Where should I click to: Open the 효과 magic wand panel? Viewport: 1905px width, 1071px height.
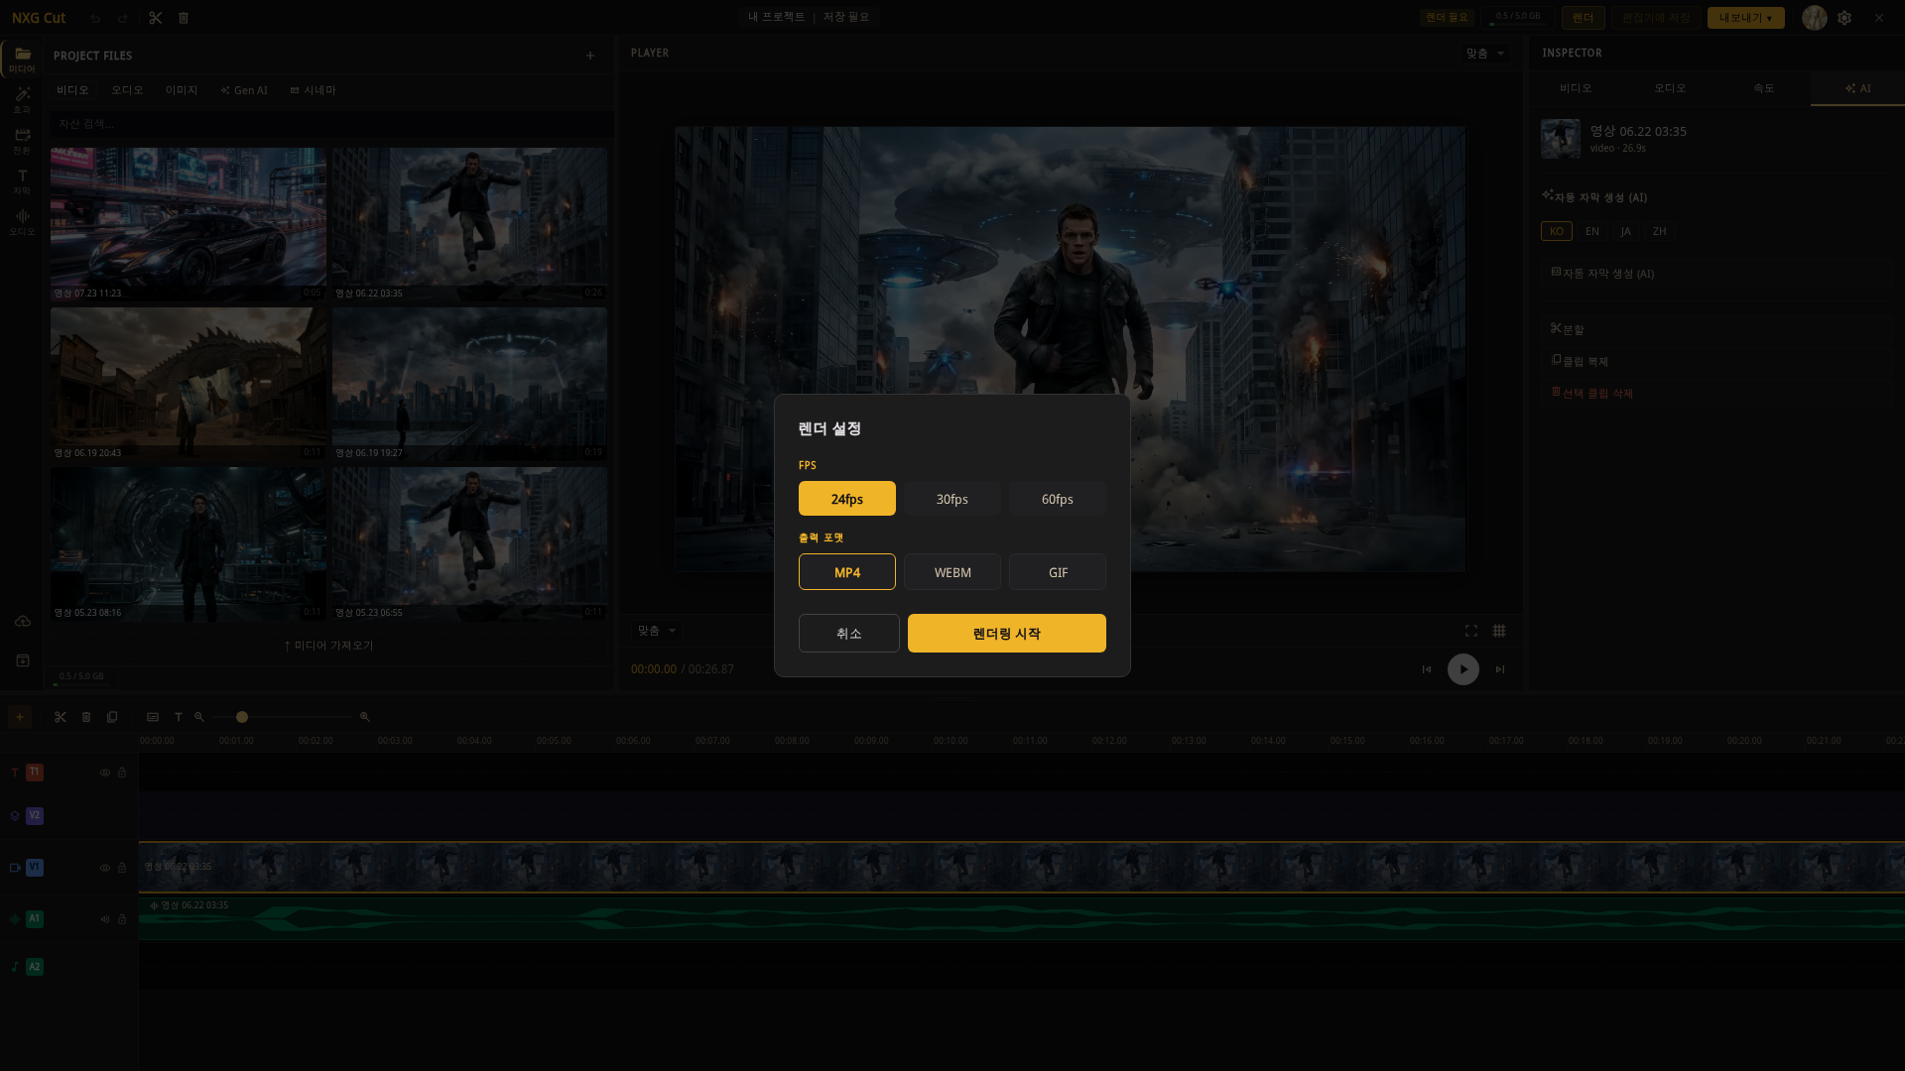tap(22, 99)
